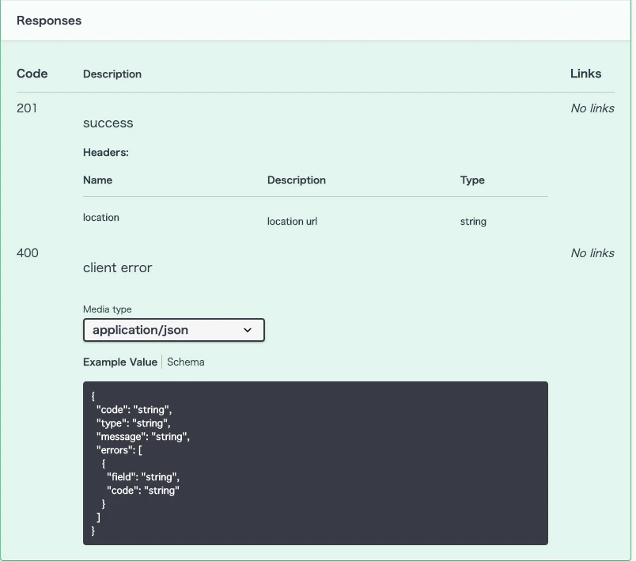Click the location url description cell
Image resolution: width=636 pixels, height=561 pixels.
pyautogui.click(x=292, y=222)
